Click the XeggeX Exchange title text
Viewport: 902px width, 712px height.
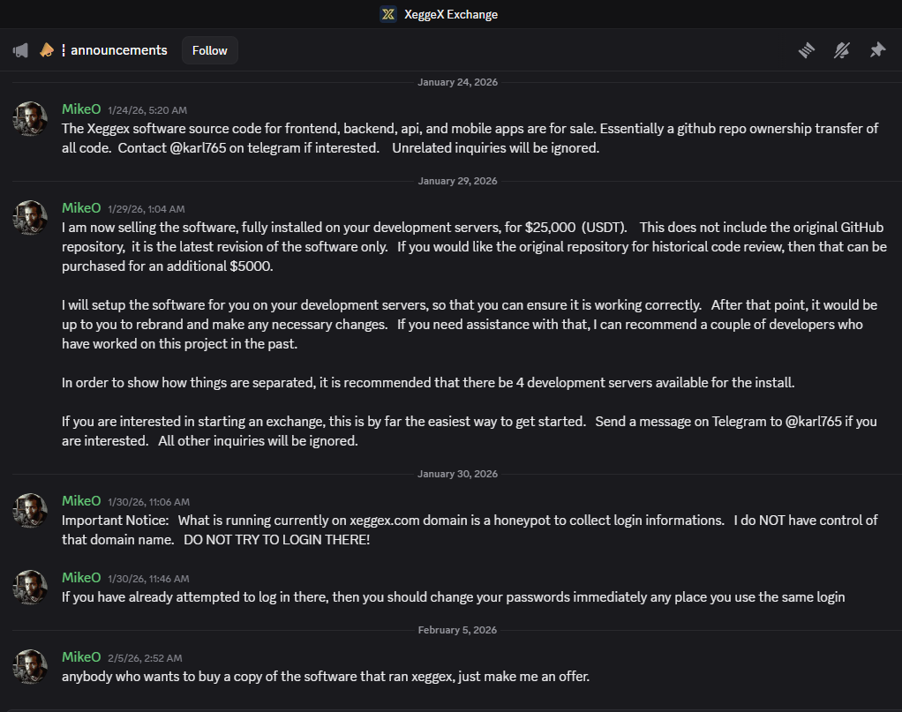point(451,14)
